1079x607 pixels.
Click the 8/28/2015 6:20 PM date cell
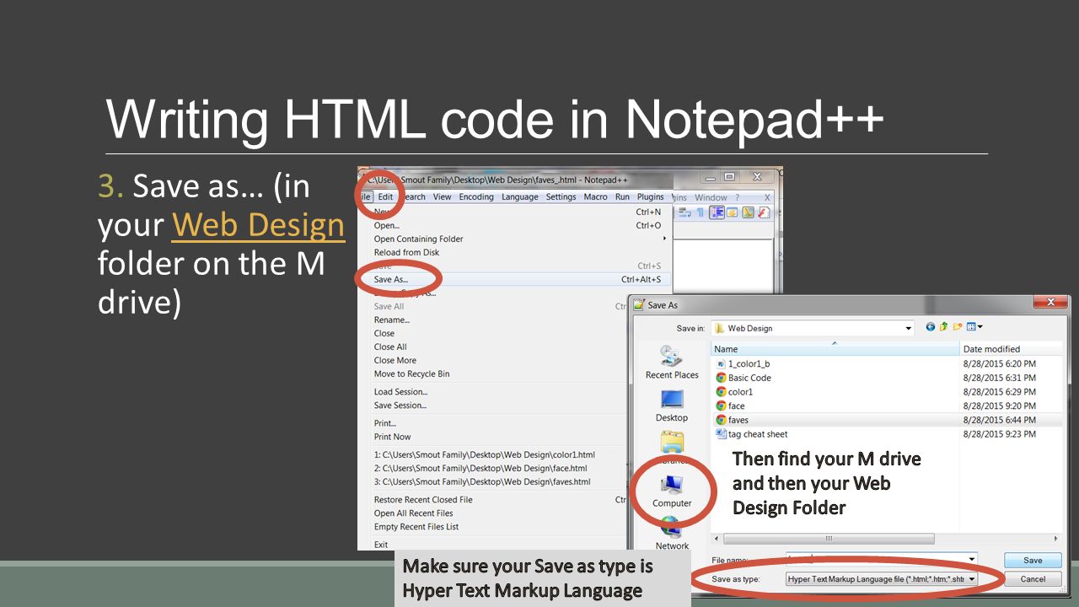[1000, 363]
